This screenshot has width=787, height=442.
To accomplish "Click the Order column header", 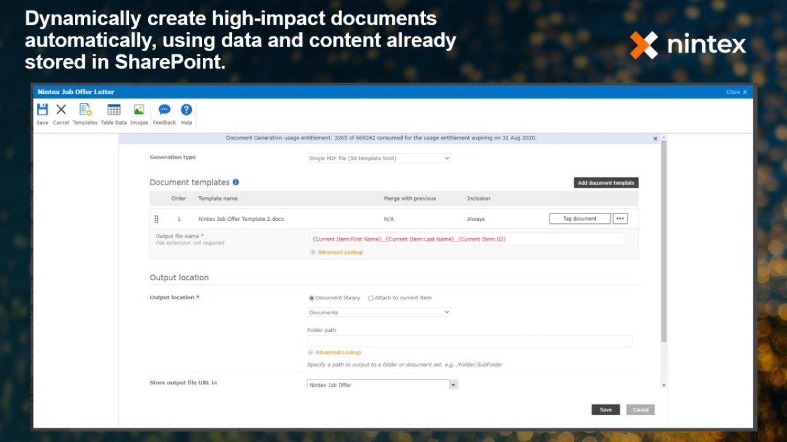I will 179,199.
